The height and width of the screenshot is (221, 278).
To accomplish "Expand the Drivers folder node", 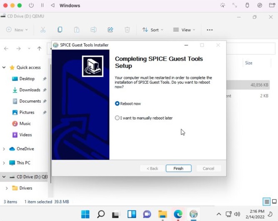I will (x=7, y=188).
